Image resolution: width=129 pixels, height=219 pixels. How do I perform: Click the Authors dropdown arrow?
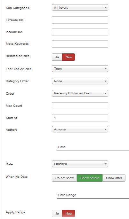[x=106, y=129]
